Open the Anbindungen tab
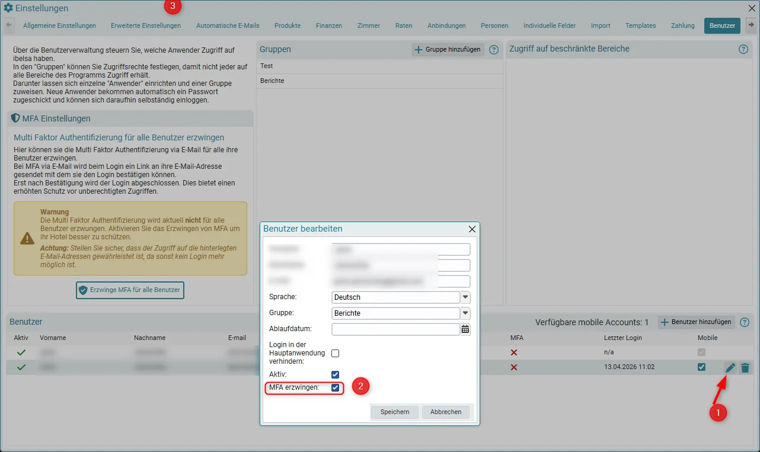This screenshot has height=452, width=760. point(446,25)
